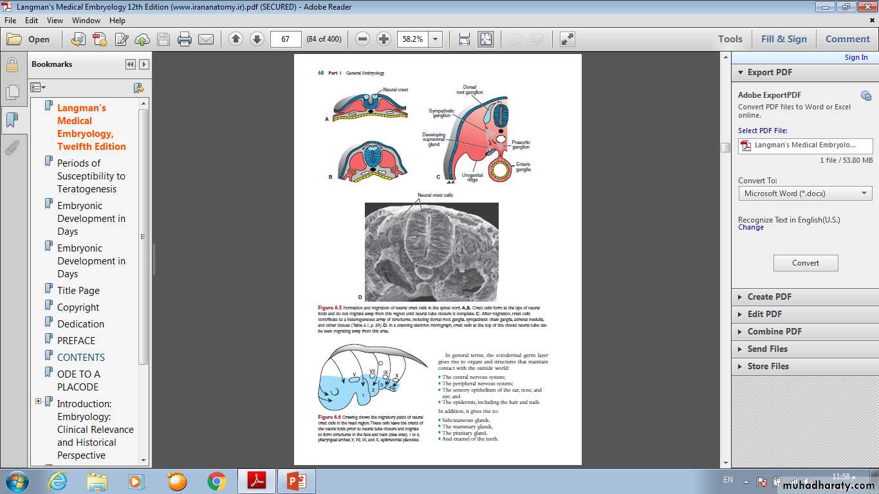Click the Print file icon
The image size is (879, 494).
(185, 39)
